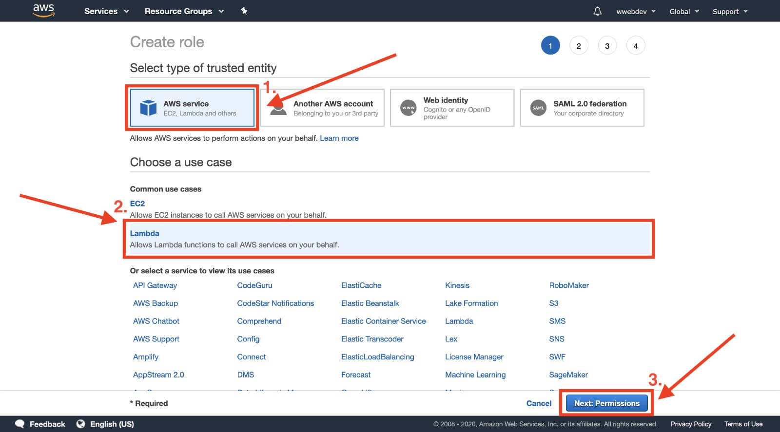The width and height of the screenshot is (780, 432).
Task: Select Lambda in the service list
Action: [x=459, y=321]
